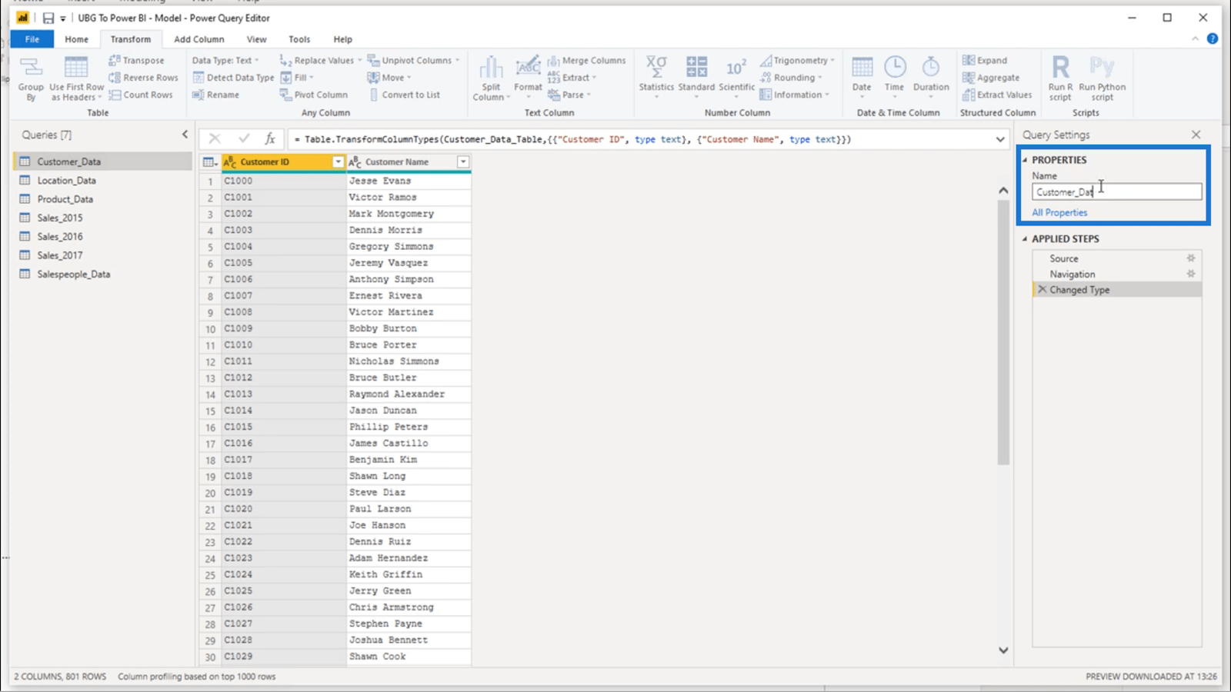The image size is (1231, 692).
Task: Click the Expand structured column tool
Action: 984,60
